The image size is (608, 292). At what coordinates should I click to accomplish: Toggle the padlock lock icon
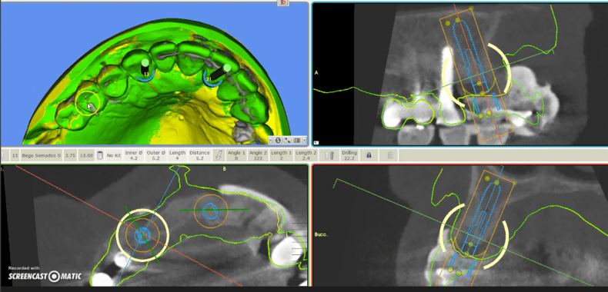point(369,155)
